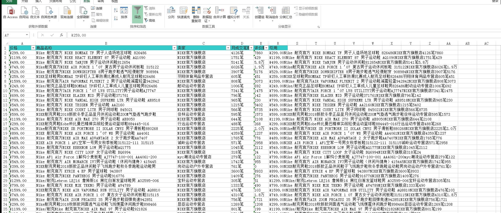Screen dimensions: 501x213
Task: Click 清除 to clear filters
Action: [150, 8]
